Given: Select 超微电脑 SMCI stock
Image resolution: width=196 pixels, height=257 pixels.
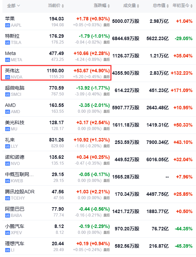Looking at the screenshot, I should coord(99,91).
